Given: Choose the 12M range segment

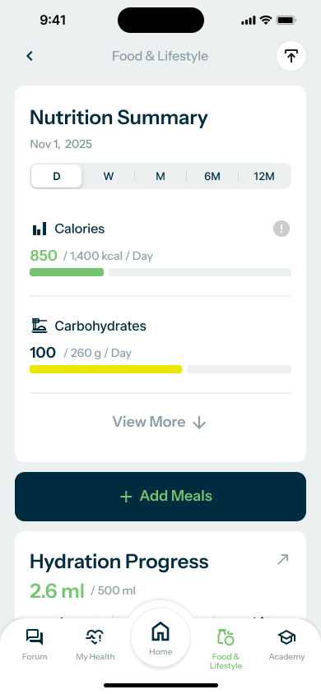Looking at the screenshot, I should [264, 176].
